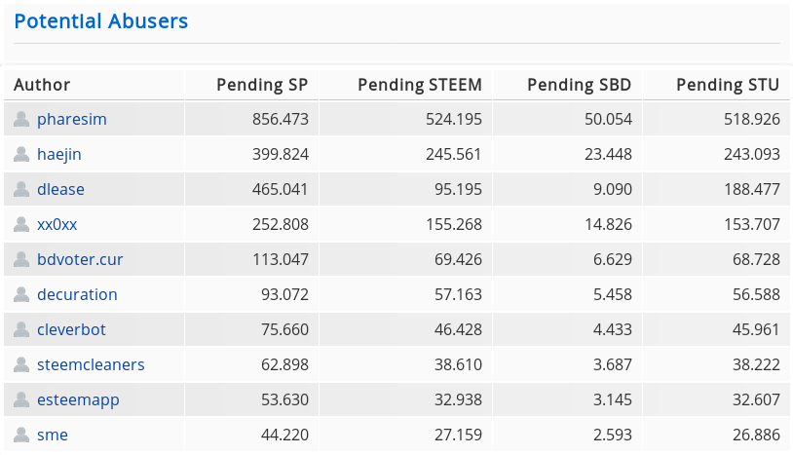This screenshot has width=793, height=455.
Task: Go to the sme author profile
Action: [x=53, y=435]
